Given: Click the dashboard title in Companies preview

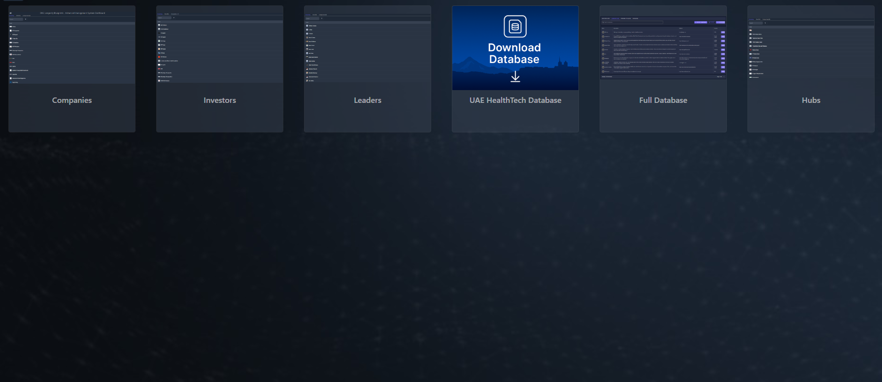Looking at the screenshot, I should tap(72, 13).
